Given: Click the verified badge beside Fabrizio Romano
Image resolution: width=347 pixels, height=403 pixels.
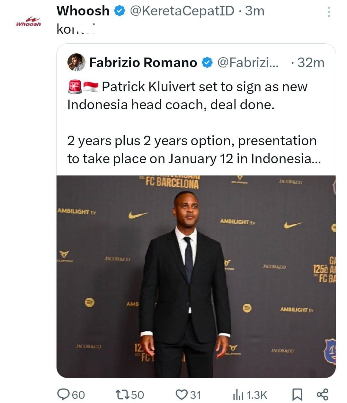Looking at the screenshot, I should coord(207,62).
